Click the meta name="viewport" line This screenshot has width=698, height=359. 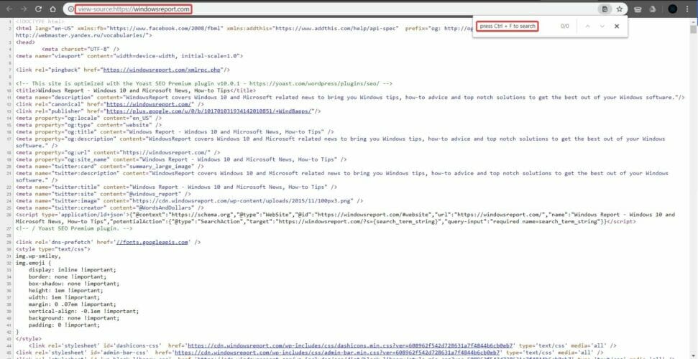pos(129,56)
